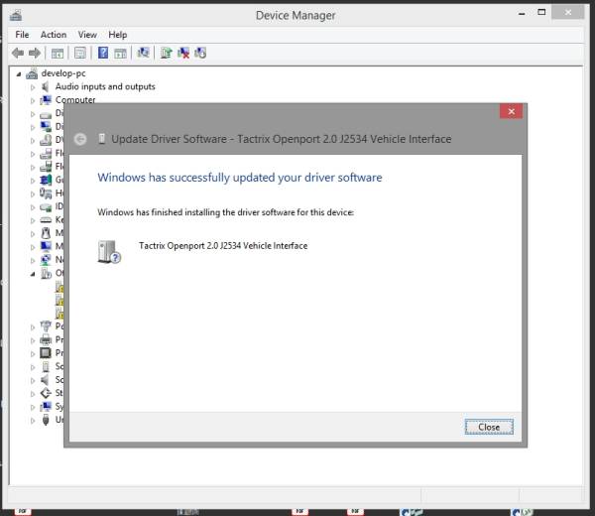Select the first yellow-warning unknown device icon
The width and height of the screenshot is (595, 516).
coord(59,287)
